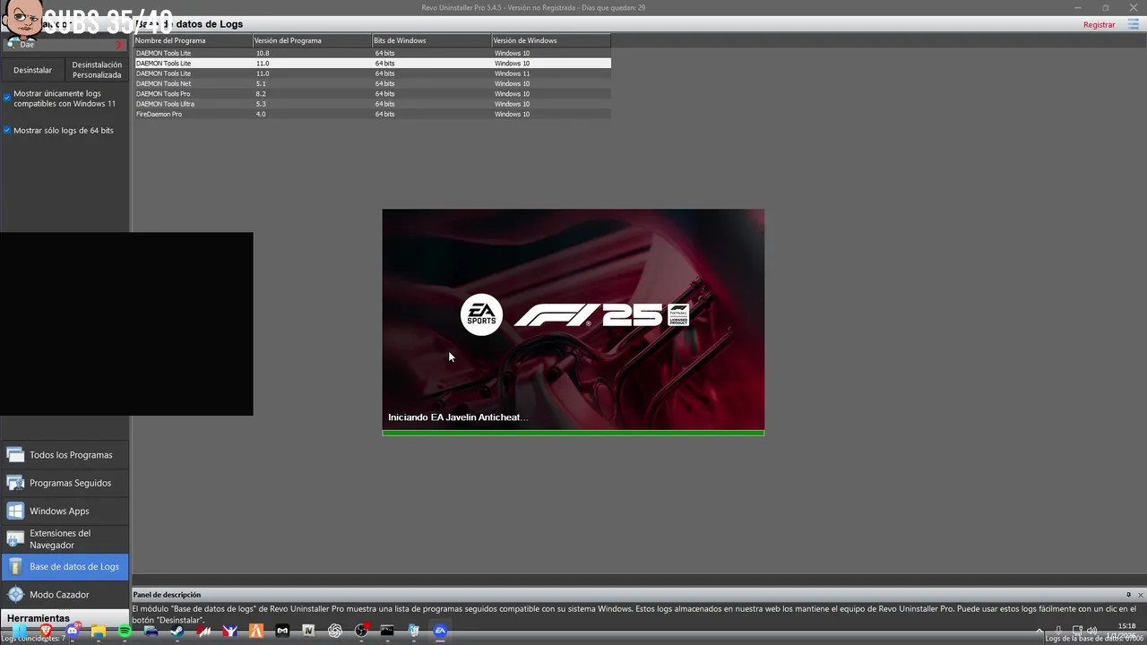The height and width of the screenshot is (645, 1147).
Task: Open the Programas Seguidos module
Action: click(65, 483)
